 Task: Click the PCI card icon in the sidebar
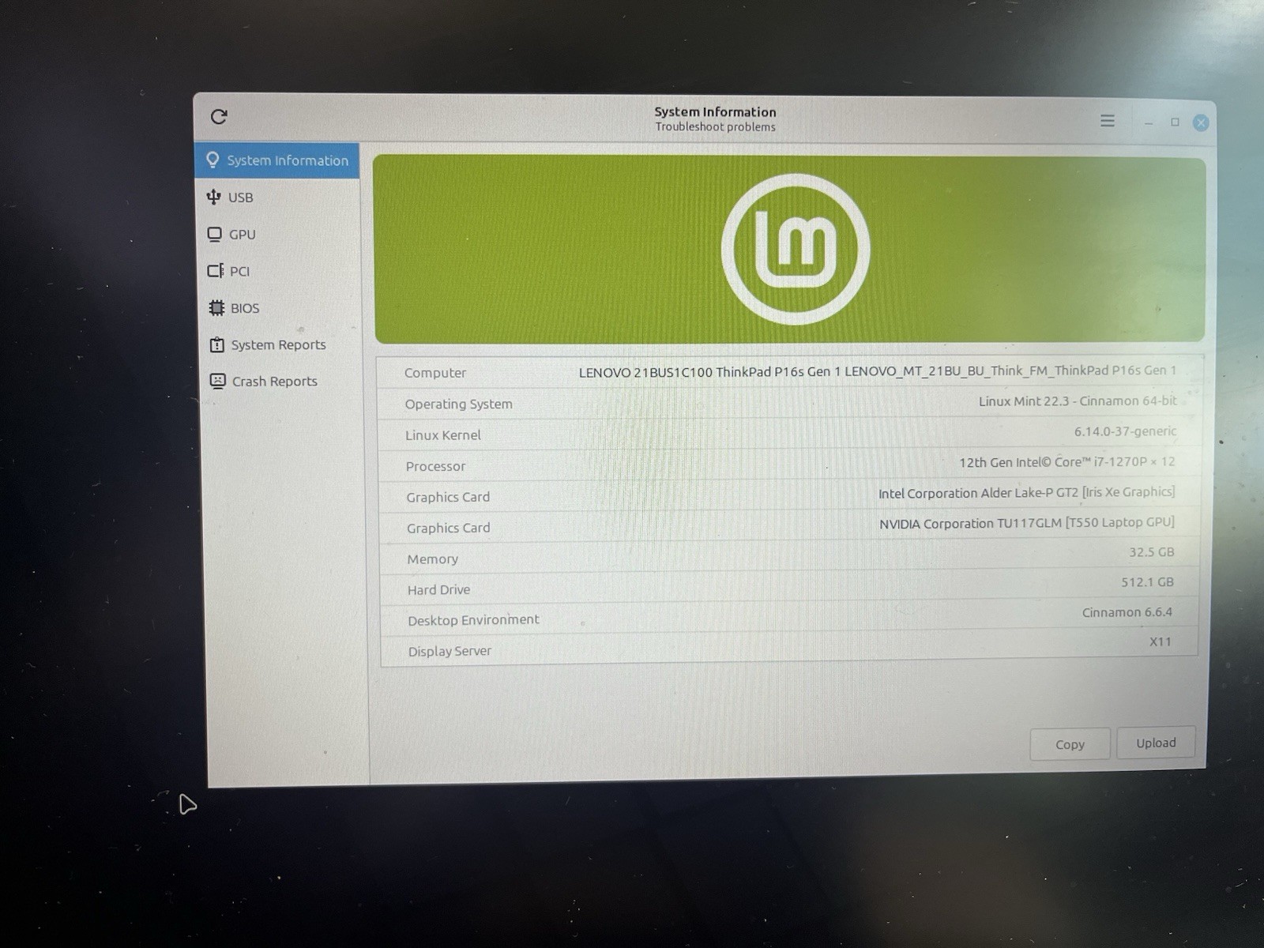[215, 271]
